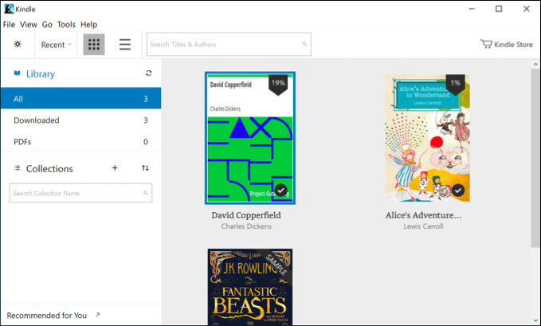Open the Tools menu

click(66, 25)
